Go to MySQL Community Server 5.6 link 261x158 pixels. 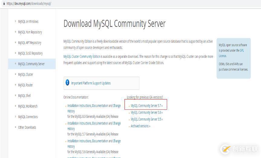(x=147, y=113)
